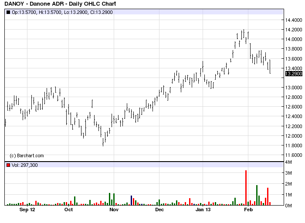Image resolution: width=305 pixels, height=223 pixels.
Task: Click the red volume legend square
Action: point(8,165)
